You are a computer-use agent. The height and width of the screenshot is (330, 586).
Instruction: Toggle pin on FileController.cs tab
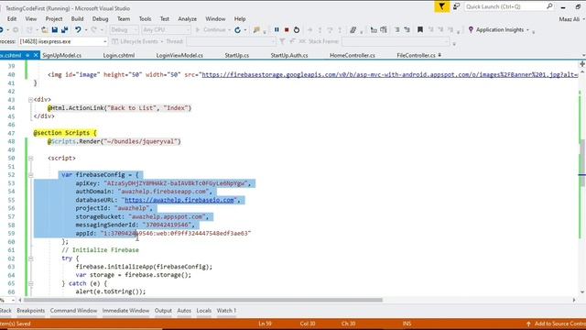(439, 55)
